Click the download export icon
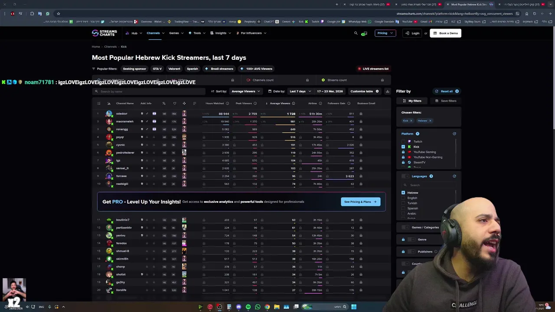This screenshot has width=555, height=312. coord(388,91)
